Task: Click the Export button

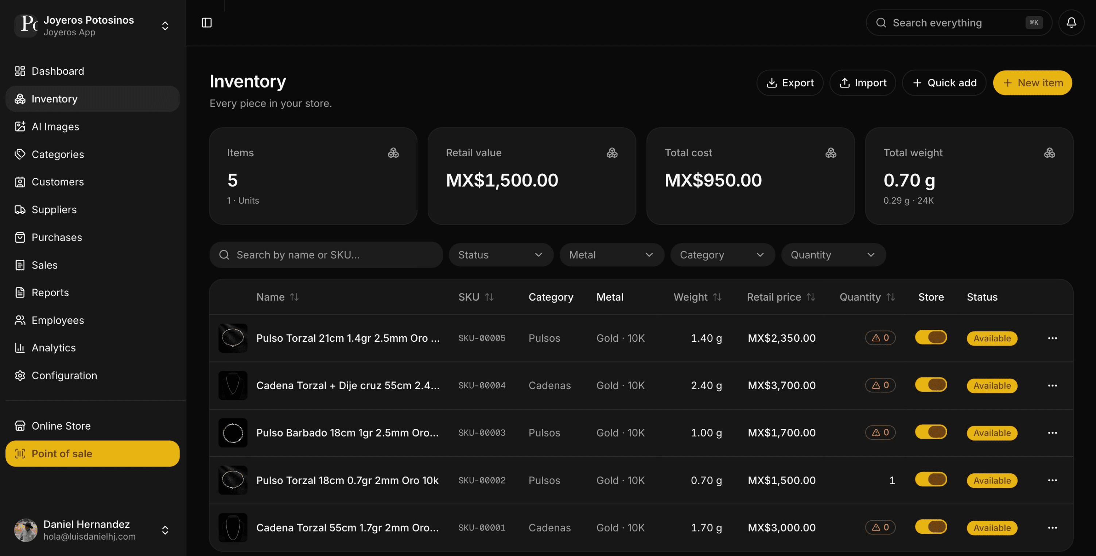Action: pos(789,82)
